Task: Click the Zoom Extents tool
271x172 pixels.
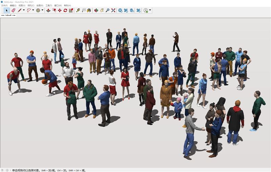Action: [x=113, y=10]
